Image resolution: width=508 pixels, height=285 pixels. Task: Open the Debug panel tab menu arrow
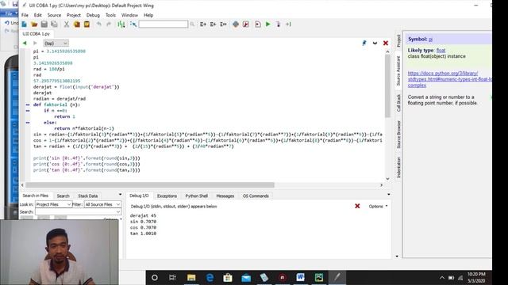pyautogui.click(x=388, y=195)
